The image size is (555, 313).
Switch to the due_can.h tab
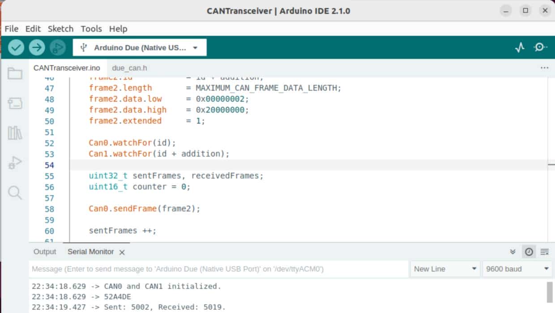click(x=129, y=68)
